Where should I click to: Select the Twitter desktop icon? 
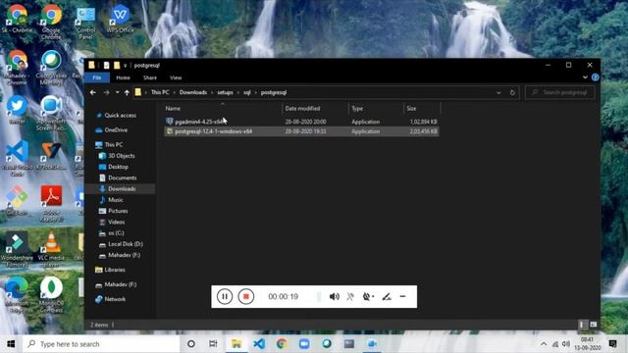click(17, 110)
